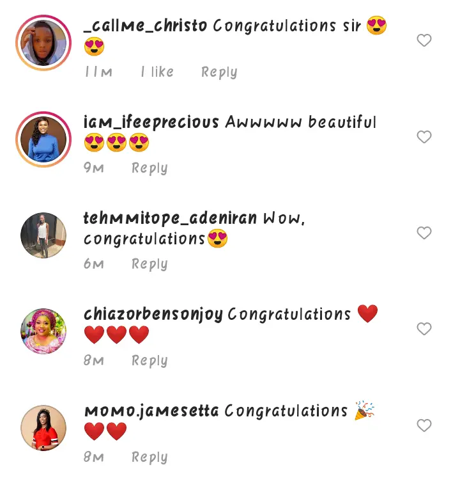View who liked via '1 like'

pyautogui.click(x=157, y=72)
